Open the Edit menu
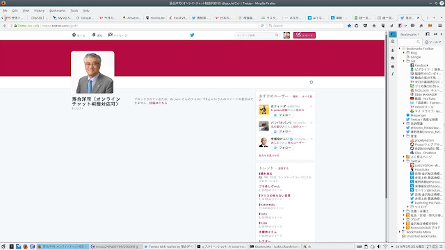445x250 pixels. click(x=15, y=10)
